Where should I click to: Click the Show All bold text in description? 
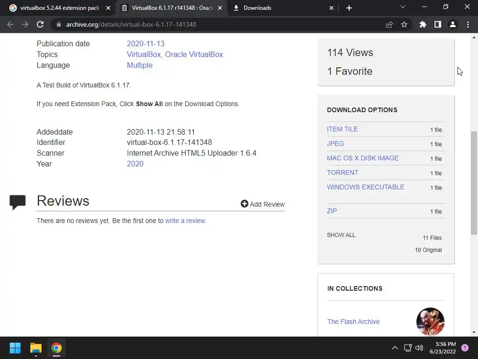pyautogui.click(x=149, y=104)
